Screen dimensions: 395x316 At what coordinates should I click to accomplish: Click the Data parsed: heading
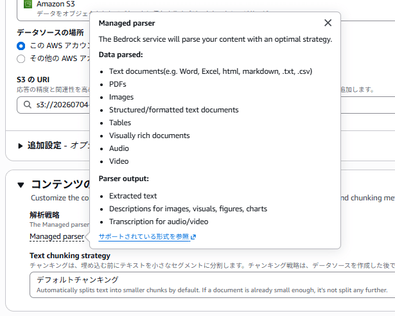[x=121, y=55]
